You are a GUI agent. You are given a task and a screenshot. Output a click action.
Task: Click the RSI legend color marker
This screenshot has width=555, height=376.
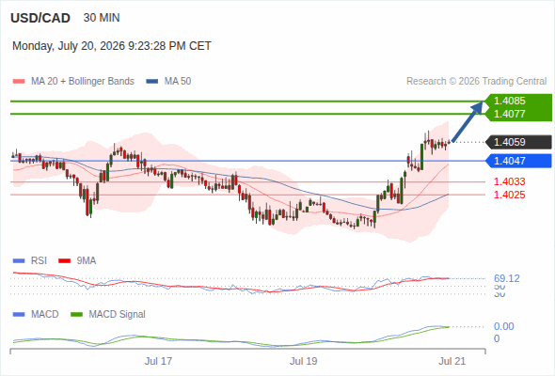pyautogui.click(x=19, y=261)
